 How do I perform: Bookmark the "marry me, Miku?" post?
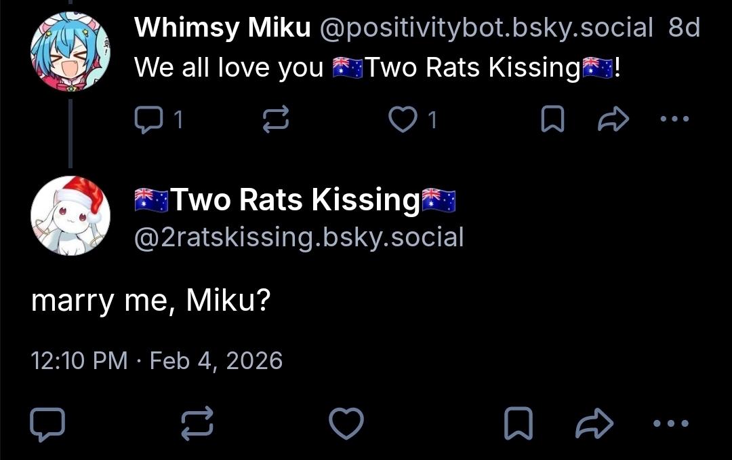click(x=518, y=423)
